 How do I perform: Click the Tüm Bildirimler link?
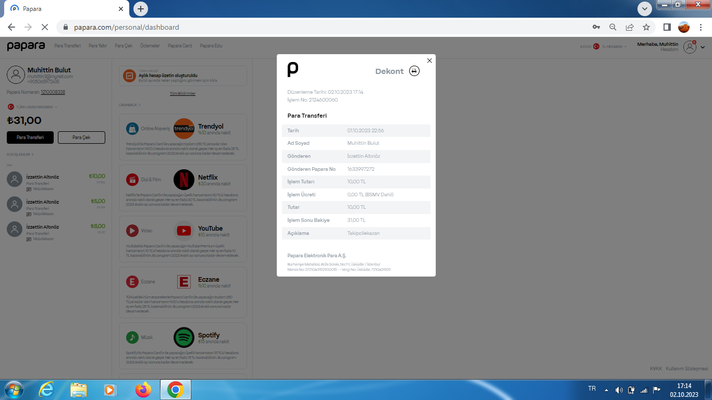click(x=182, y=94)
